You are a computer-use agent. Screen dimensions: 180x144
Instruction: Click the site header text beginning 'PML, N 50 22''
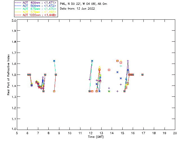[x=84, y=4]
